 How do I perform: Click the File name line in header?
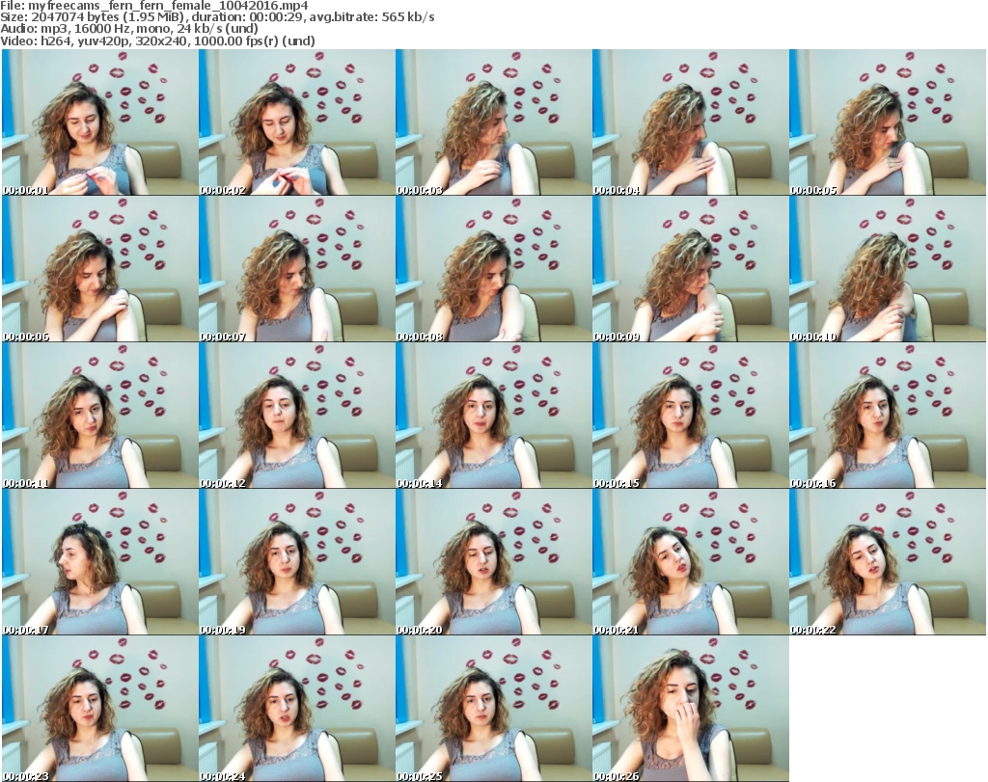(x=154, y=6)
